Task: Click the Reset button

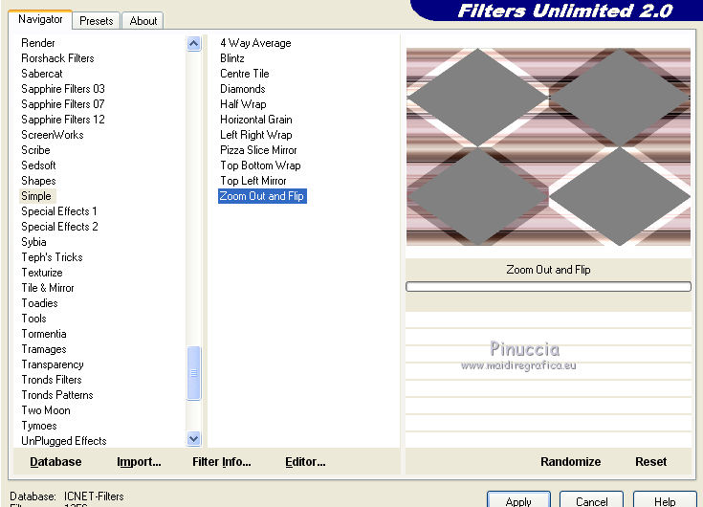Action: click(x=650, y=462)
